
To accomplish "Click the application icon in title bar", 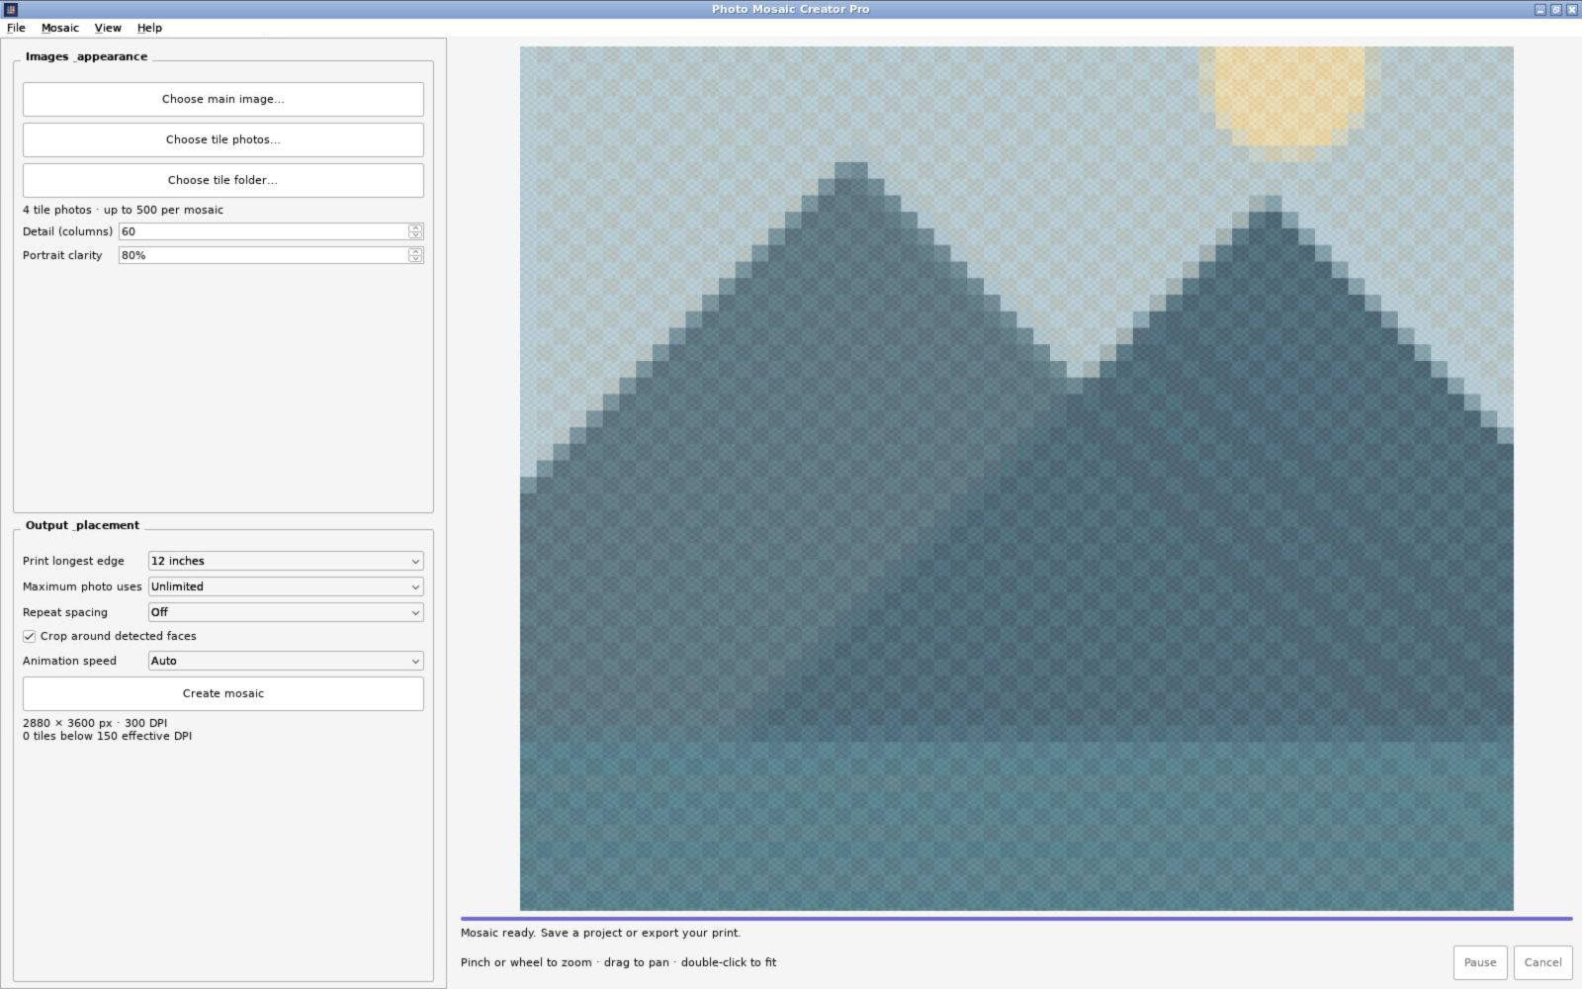I will click(x=11, y=9).
